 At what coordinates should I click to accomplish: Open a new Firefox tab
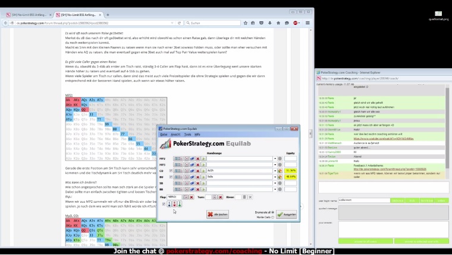coord(108,15)
